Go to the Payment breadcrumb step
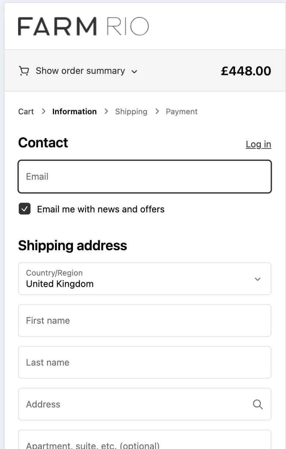Viewport: 286px width, 449px height. tap(181, 111)
